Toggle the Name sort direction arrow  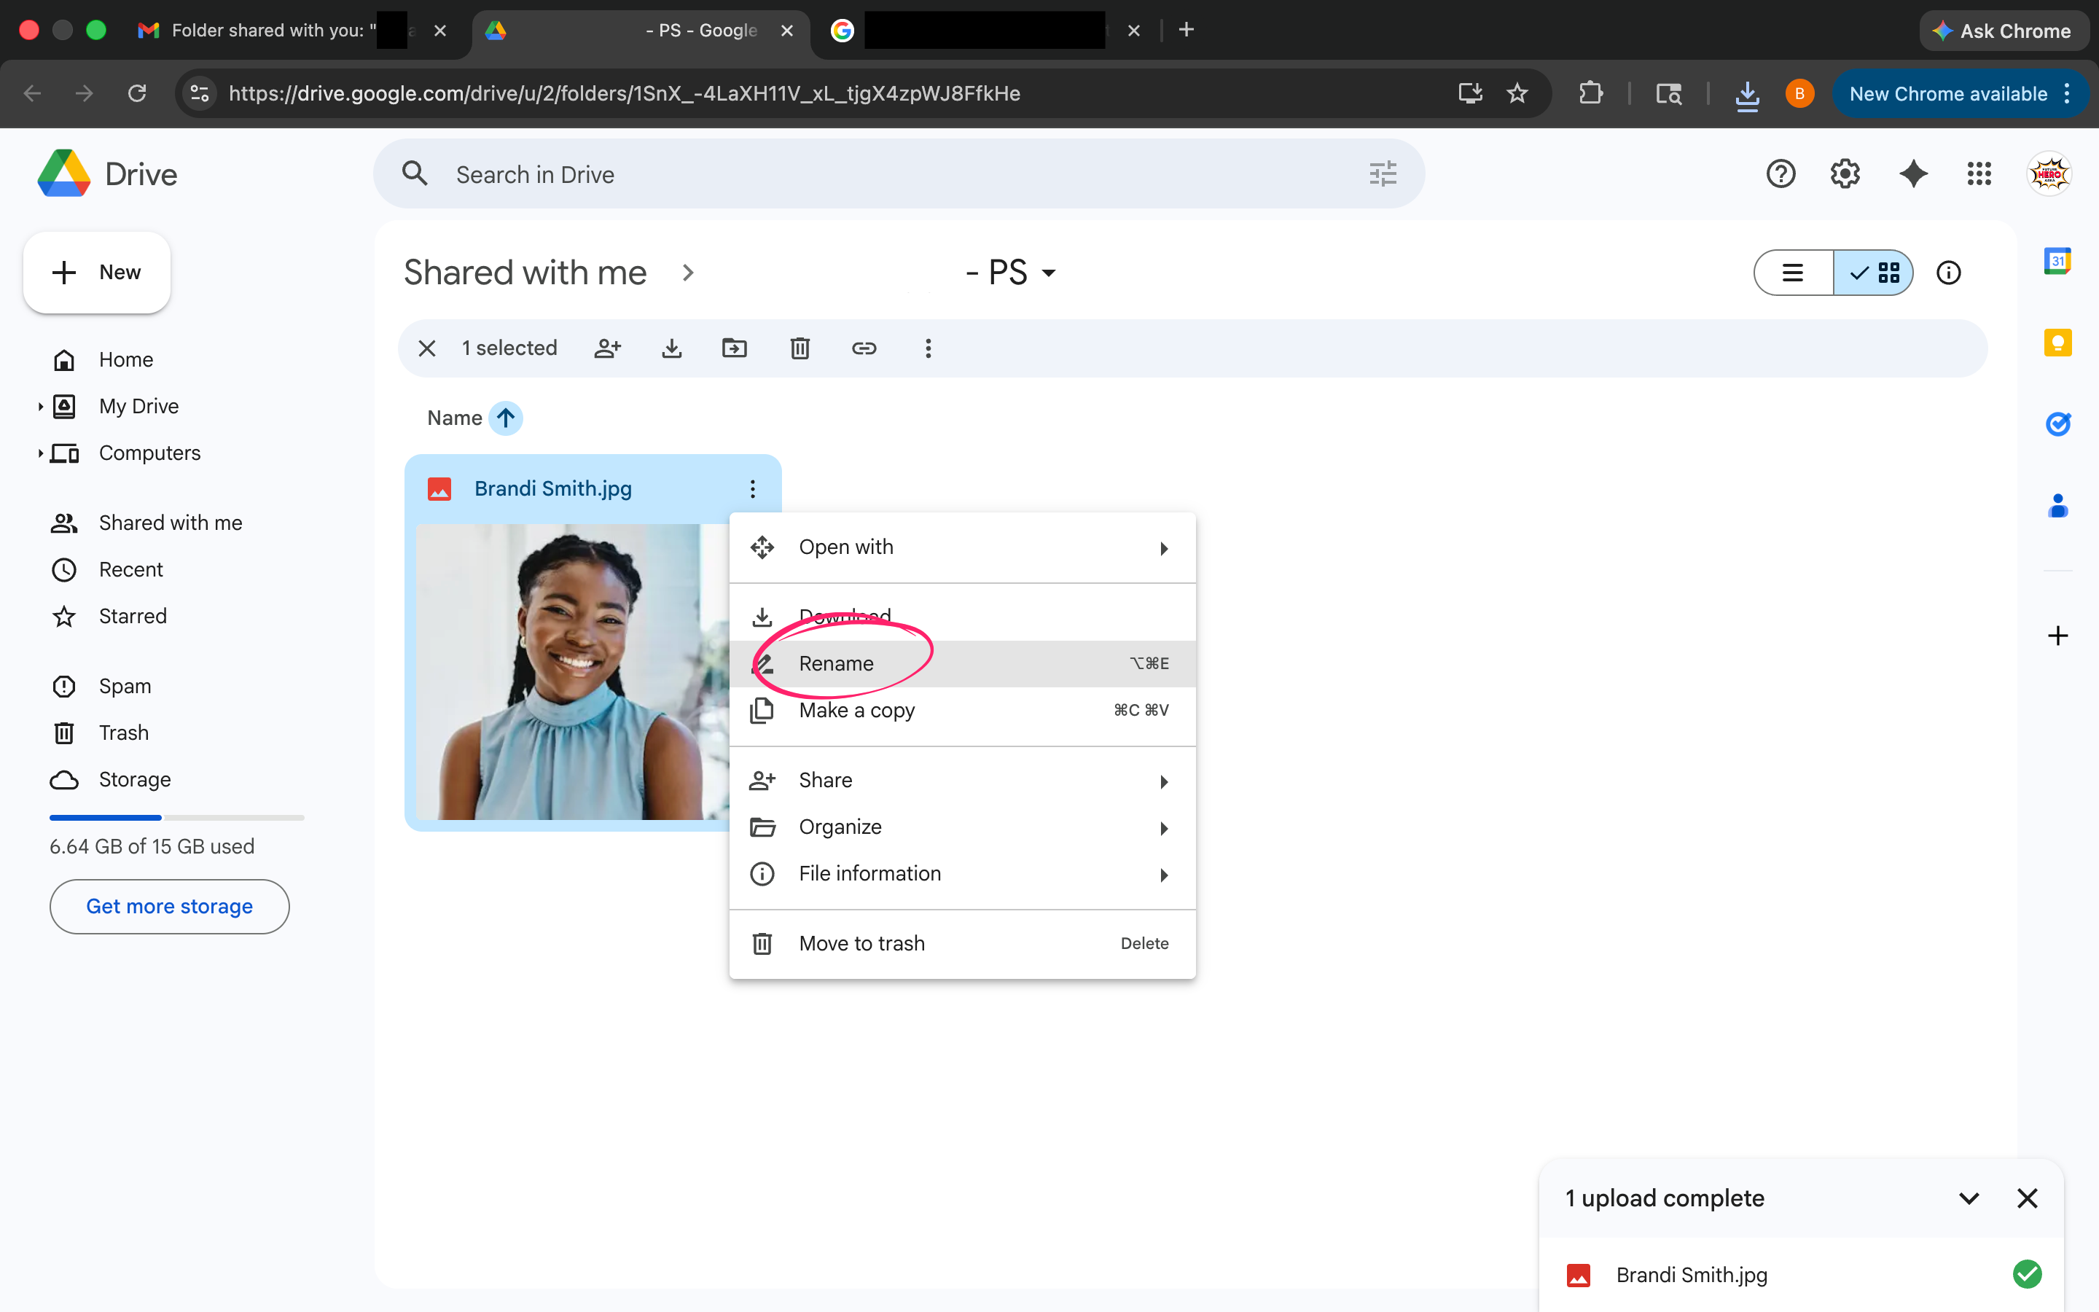pos(506,418)
